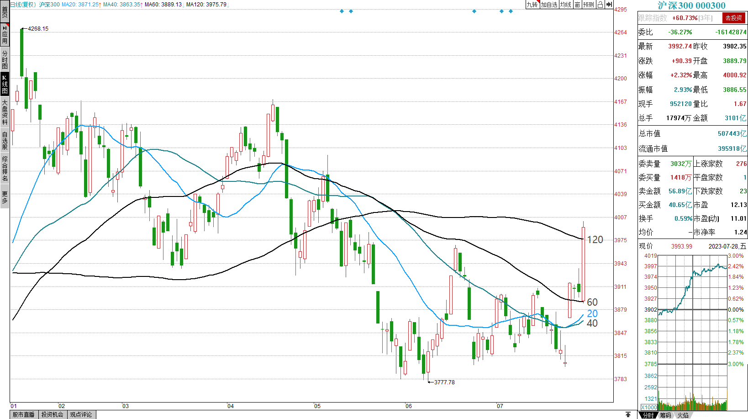Click the first blue diamond event marker
748x419 pixels.
[x=342, y=11]
